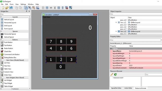Pick the Command Link Button widget
This screenshot has width=162, height=91.
coord(12,54)
